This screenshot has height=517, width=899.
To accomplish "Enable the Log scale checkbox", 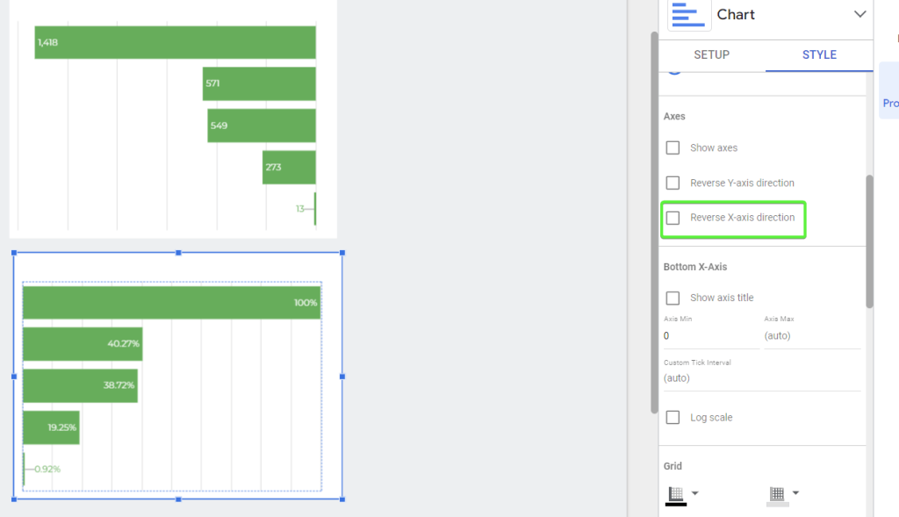I will tap(672, 417).
